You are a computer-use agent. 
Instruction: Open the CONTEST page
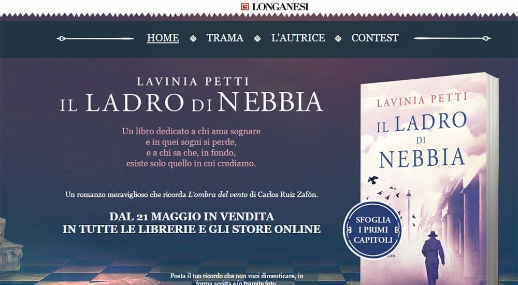375,38
